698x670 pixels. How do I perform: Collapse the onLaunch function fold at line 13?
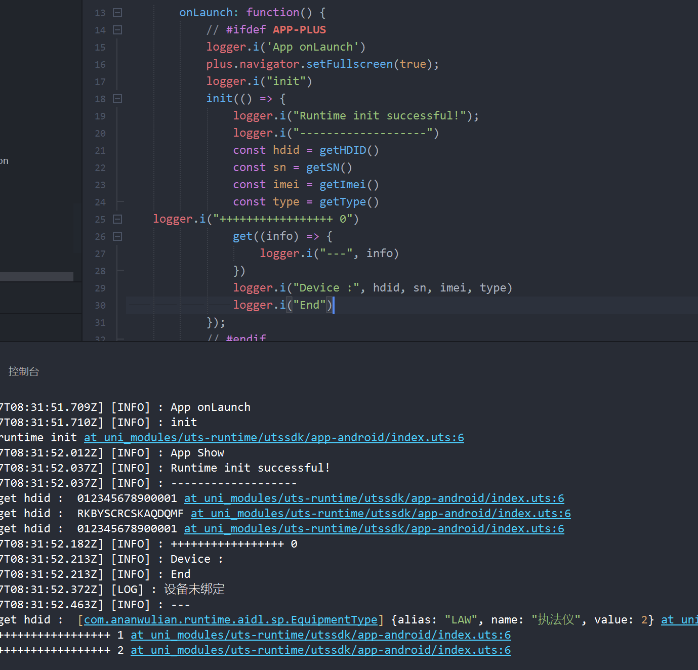117,13
